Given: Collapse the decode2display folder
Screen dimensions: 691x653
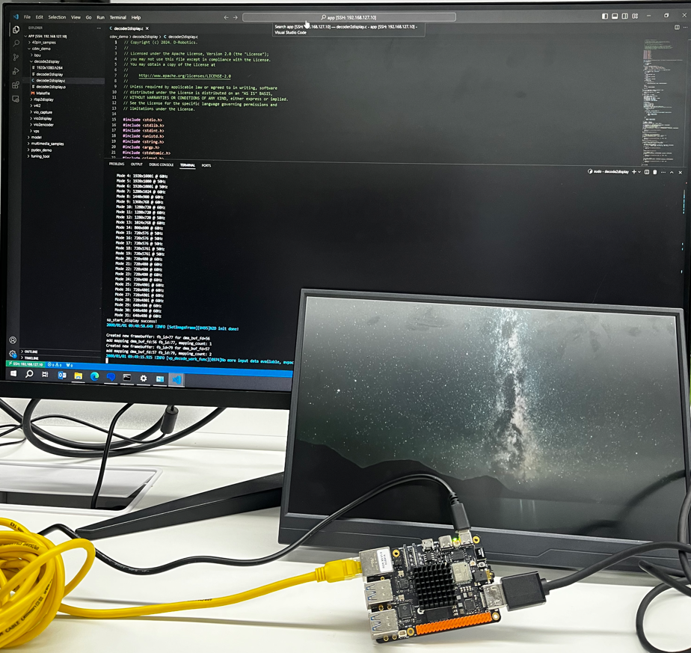Looking at the screenshot, I should coord(46,61).
